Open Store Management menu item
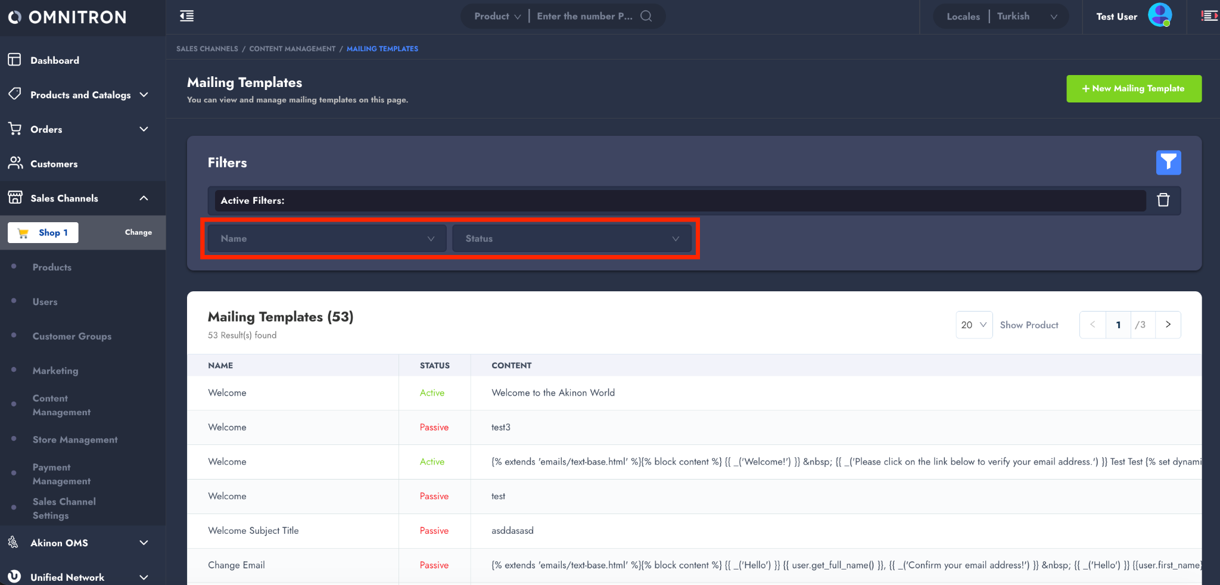This screenshot has width=1220, height=585. (x=75, y=440)
